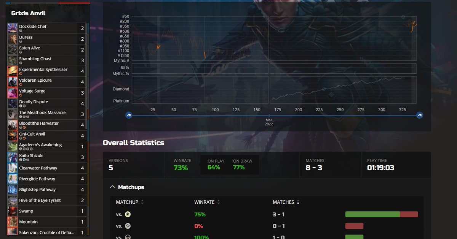This screenshot has height=239, width=457.
Task: Click the 75% winrate matchup cell
Action: click(200, 214)
